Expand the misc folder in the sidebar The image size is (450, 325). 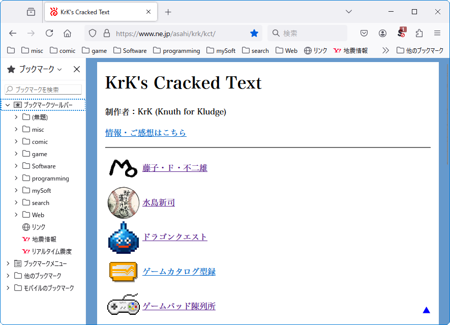click(16, 130)
